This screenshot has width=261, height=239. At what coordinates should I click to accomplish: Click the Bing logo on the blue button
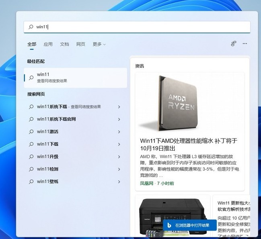[169, 225]
